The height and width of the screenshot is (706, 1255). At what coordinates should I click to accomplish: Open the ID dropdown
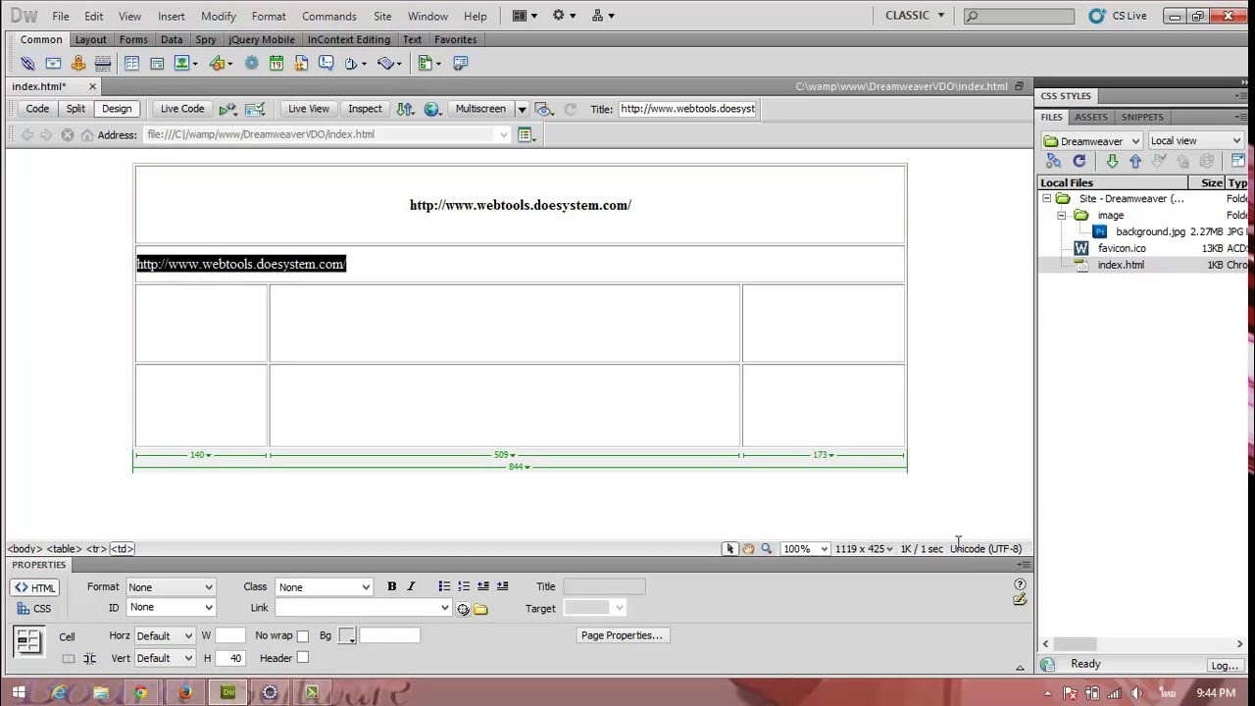pyautogui.click(x=171, y=608)
